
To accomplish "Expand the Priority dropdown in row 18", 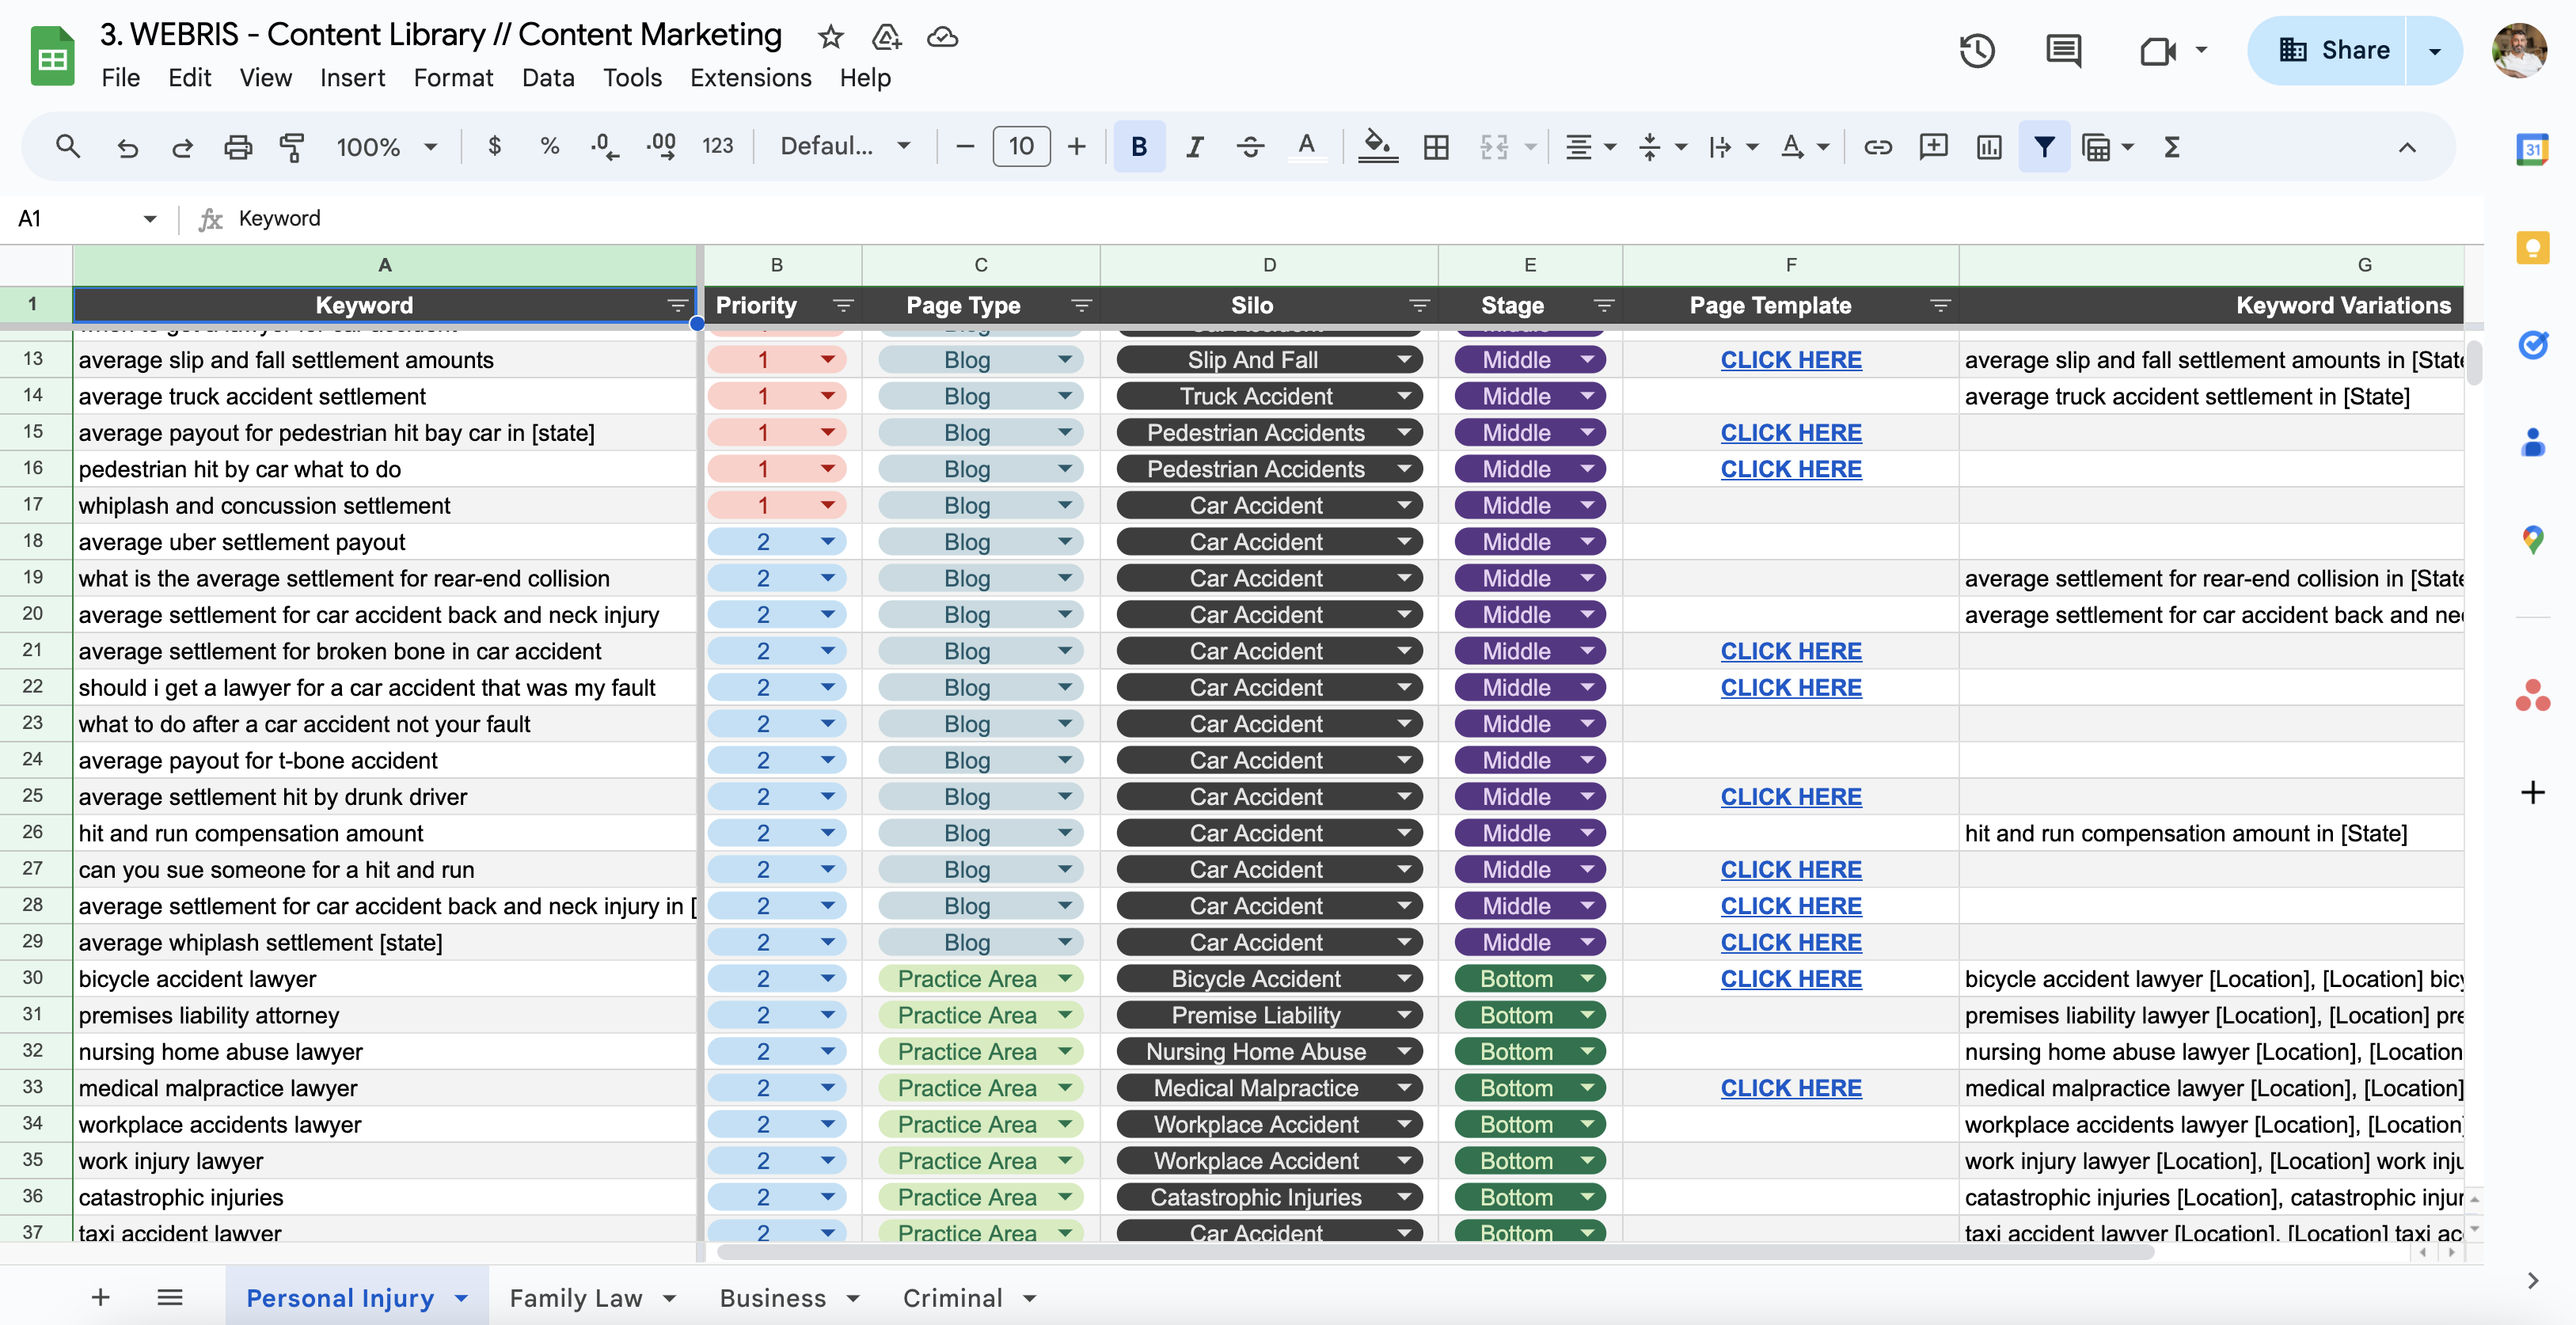I will (828, 541).
